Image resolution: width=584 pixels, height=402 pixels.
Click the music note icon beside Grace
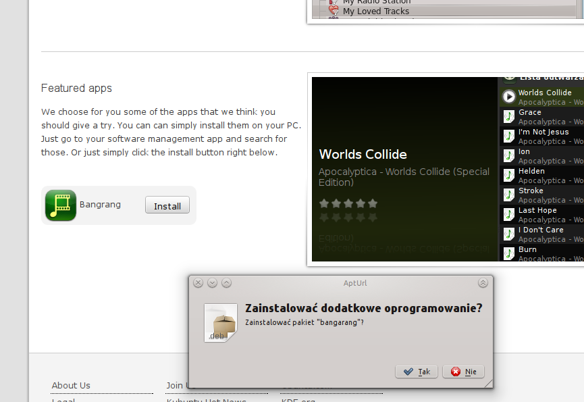[509, 117]
